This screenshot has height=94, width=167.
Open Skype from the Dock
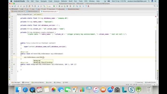131,90
